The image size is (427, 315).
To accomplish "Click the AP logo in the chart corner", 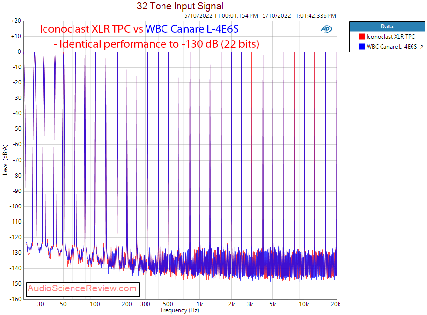I will [x=326, y=29].
